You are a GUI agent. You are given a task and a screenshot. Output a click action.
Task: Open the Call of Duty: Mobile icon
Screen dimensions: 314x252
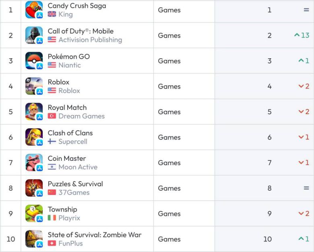(34, 35)
